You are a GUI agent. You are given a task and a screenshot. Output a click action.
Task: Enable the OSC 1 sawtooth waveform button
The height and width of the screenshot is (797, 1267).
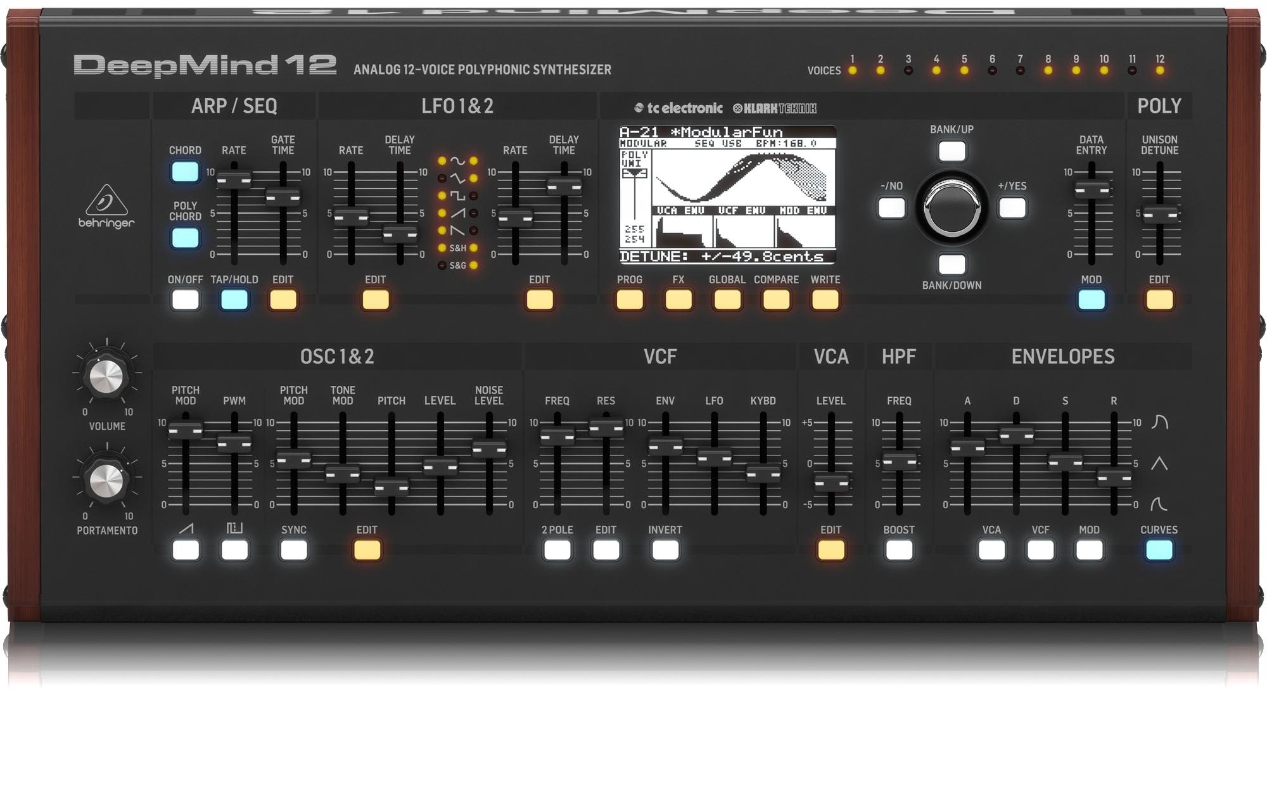click(186, 550)
